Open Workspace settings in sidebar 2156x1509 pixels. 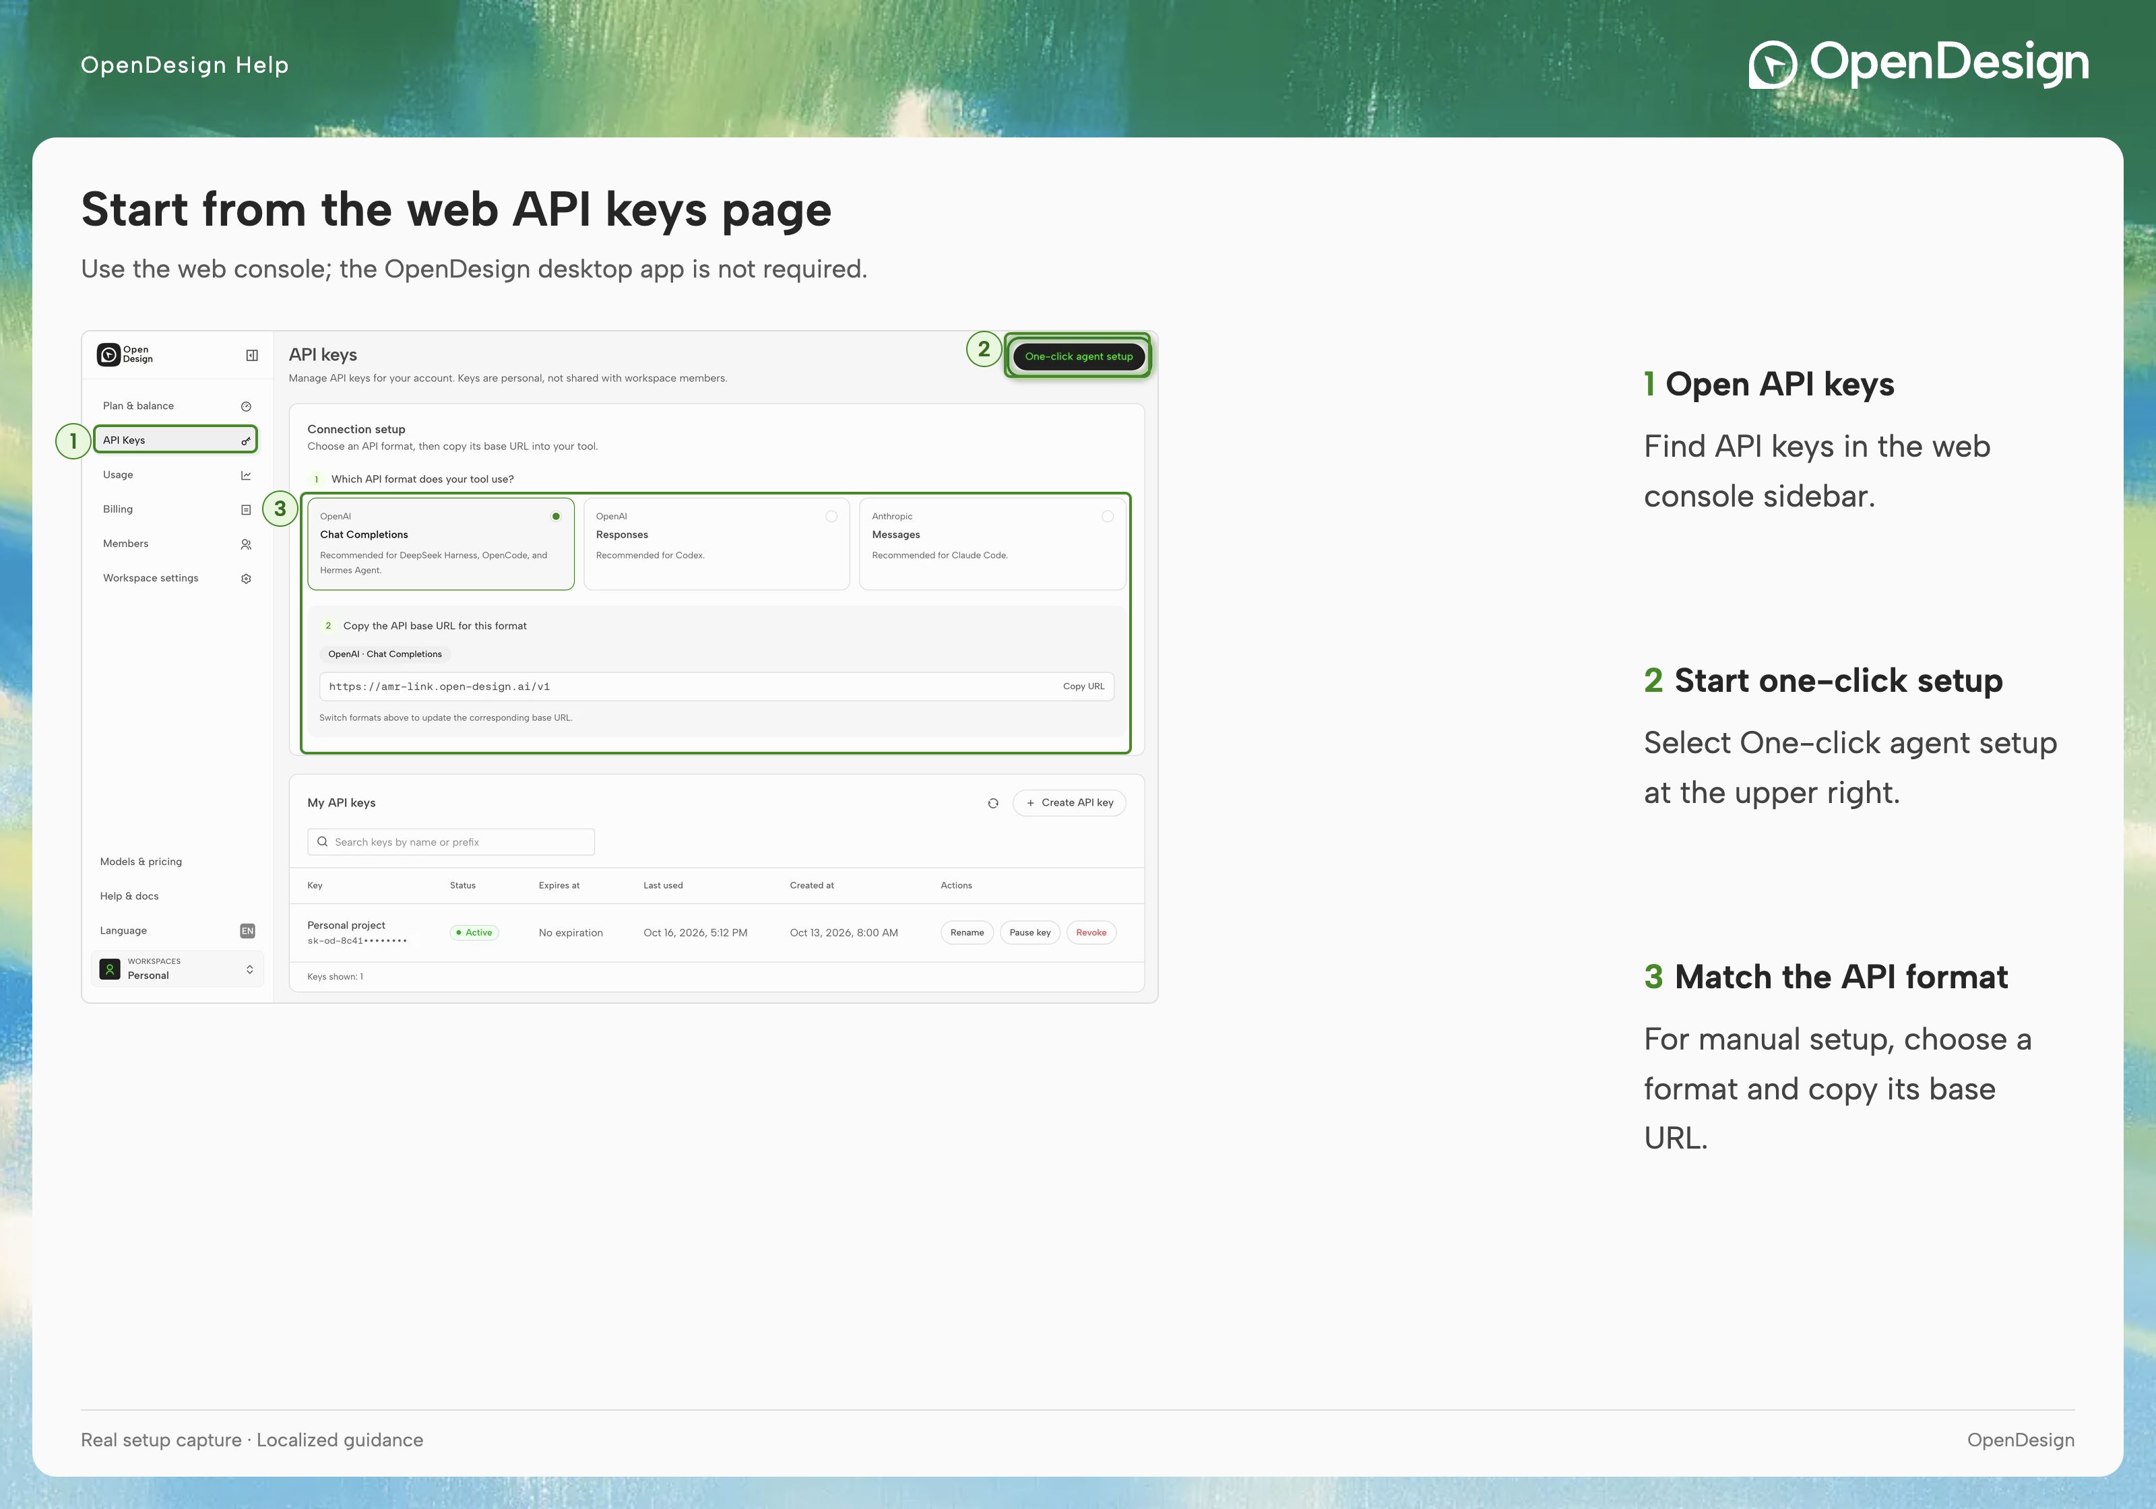tap(176, 579)
